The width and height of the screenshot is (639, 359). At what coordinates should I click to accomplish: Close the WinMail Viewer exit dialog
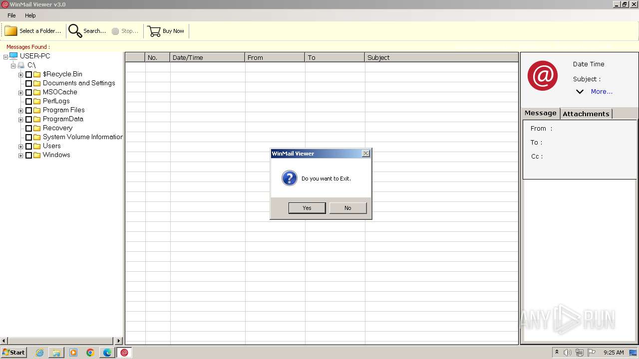coord(366,154)
